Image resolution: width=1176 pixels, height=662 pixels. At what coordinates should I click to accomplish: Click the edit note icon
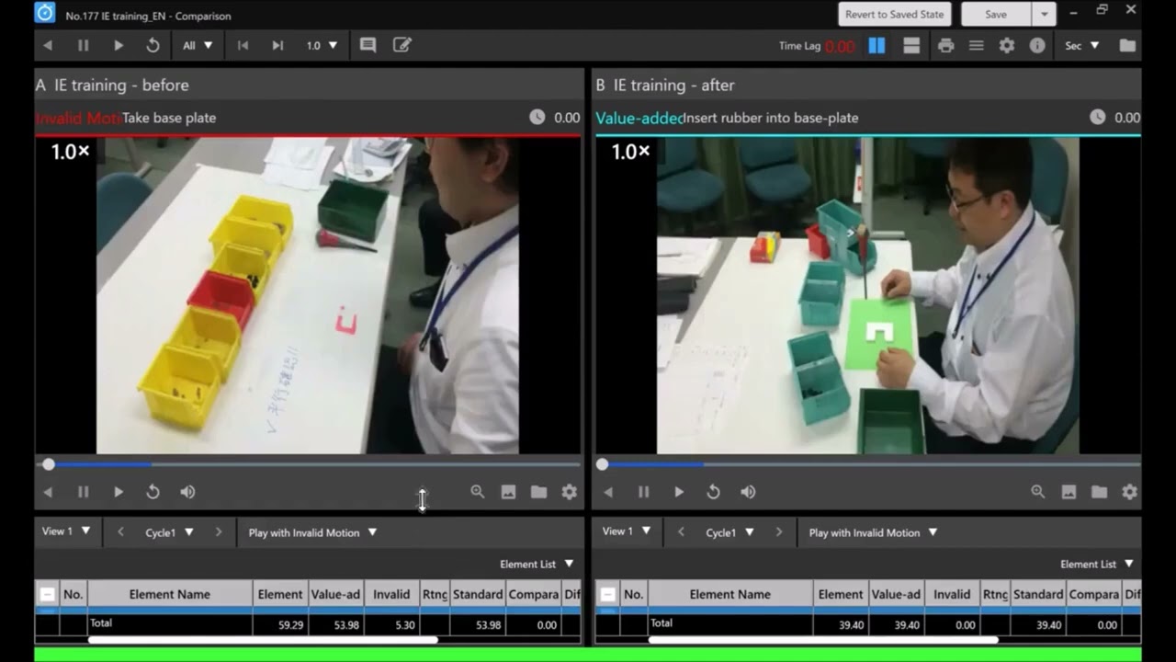click(401, 45)
